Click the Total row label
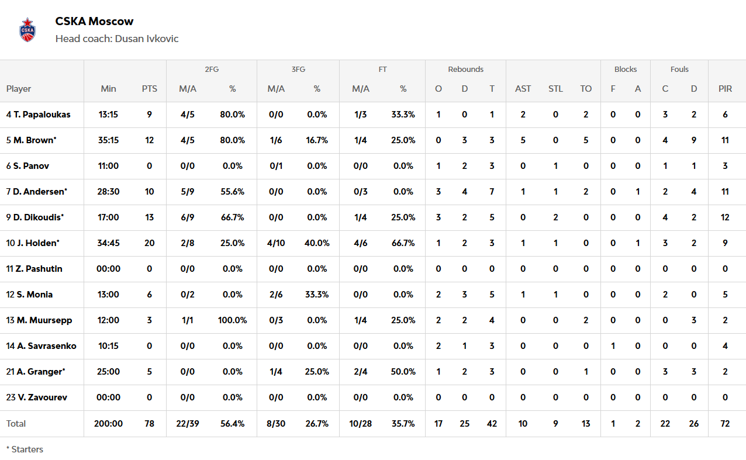746x460 pixels. point(16,424)
